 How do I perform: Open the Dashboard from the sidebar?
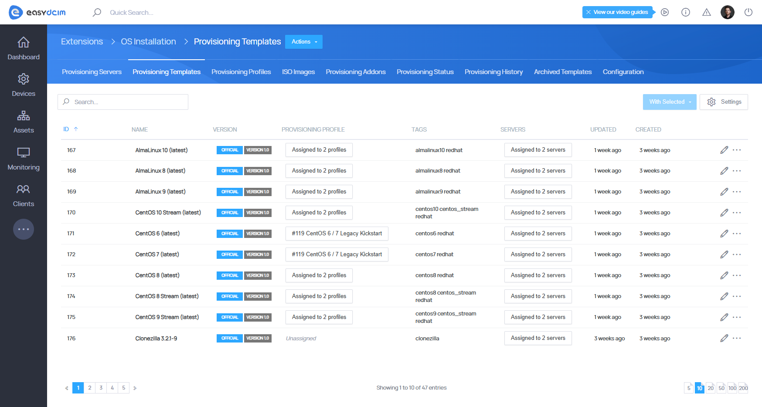(x=24, y=48)
